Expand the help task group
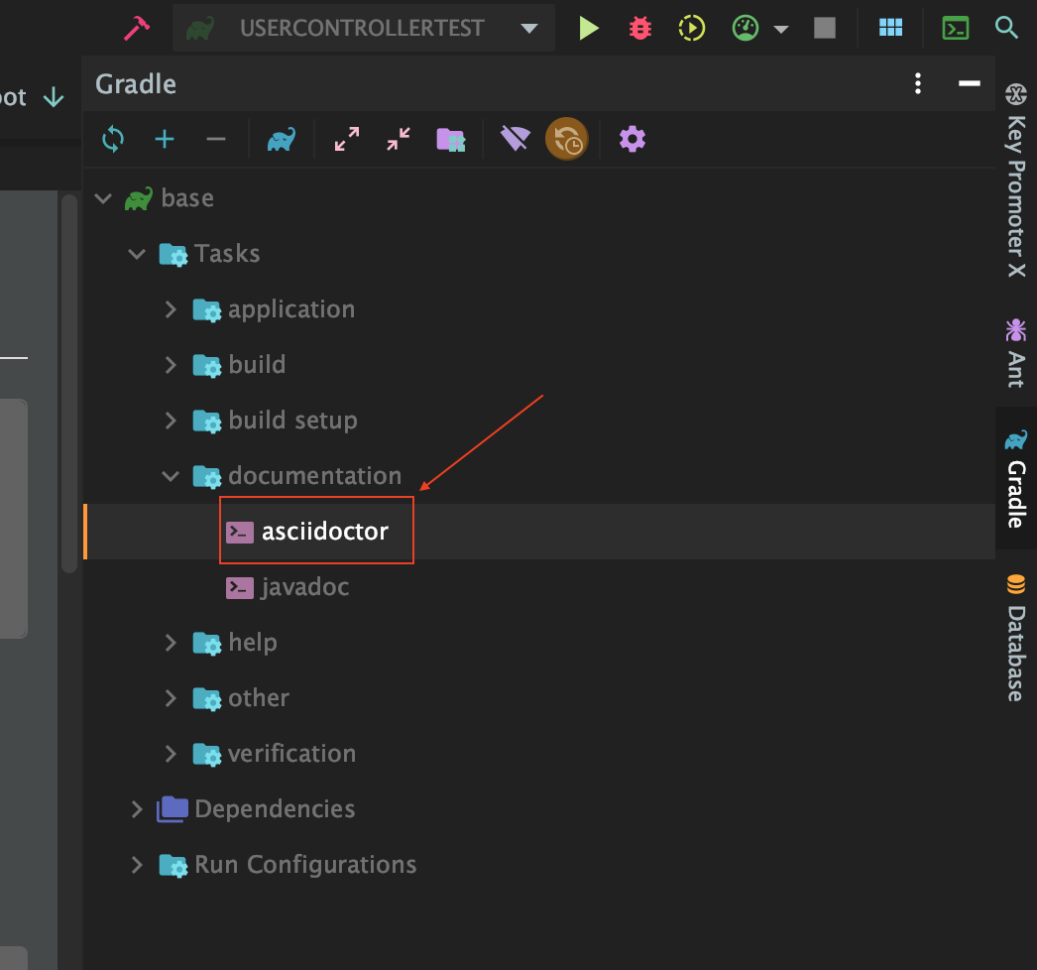 pyautogui.click(x=171, y=643)
